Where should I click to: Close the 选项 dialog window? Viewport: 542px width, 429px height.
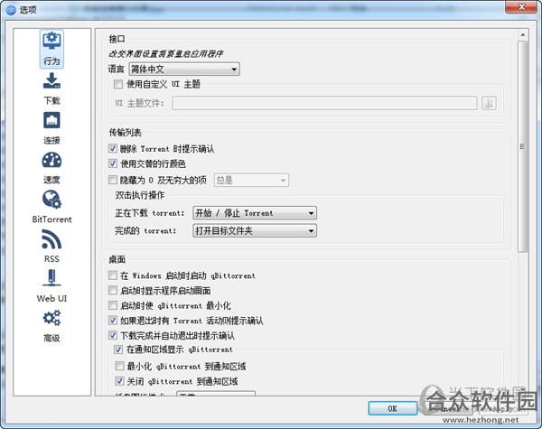tap(523, 7)
